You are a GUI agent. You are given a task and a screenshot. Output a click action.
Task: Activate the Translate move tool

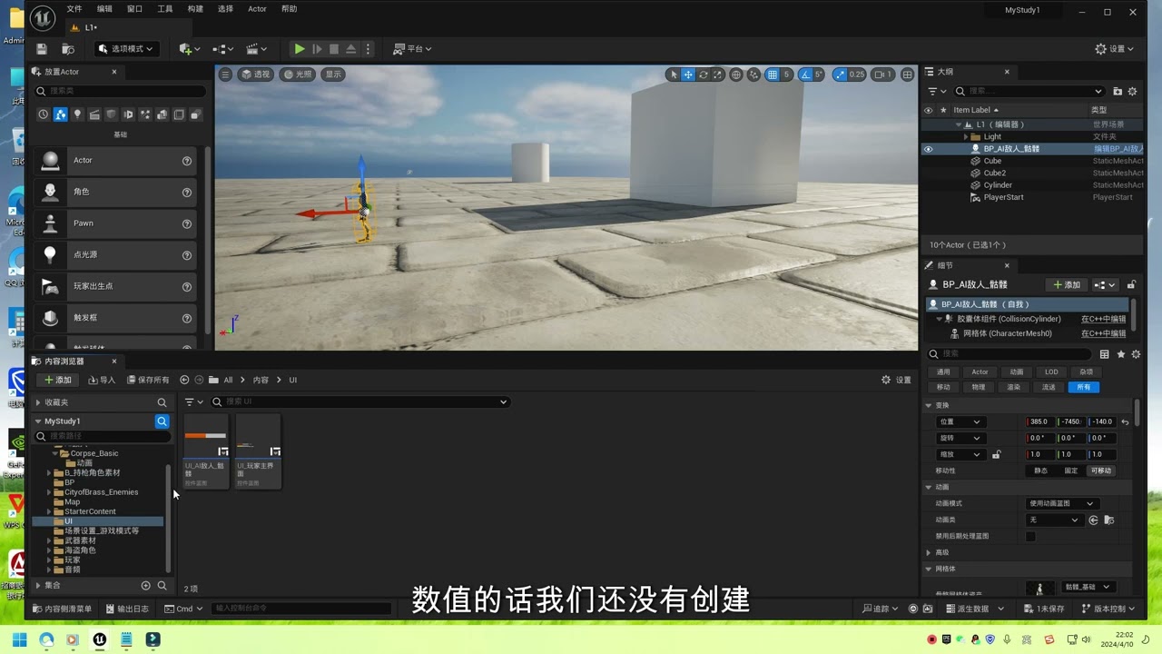(688, 74)
